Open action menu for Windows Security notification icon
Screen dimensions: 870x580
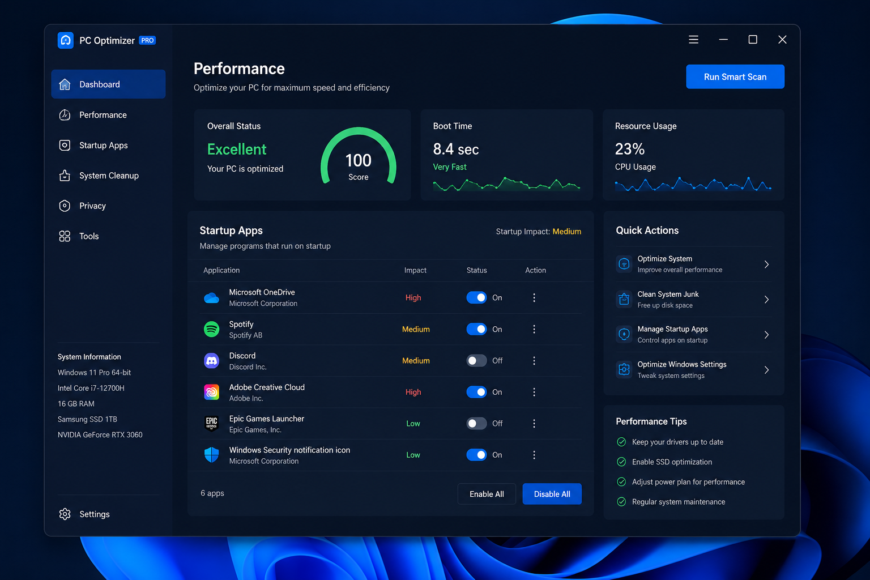click(x=534, y=455)
